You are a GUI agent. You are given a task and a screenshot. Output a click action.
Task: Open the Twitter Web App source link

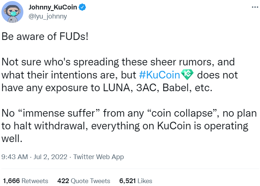[98, 157]
